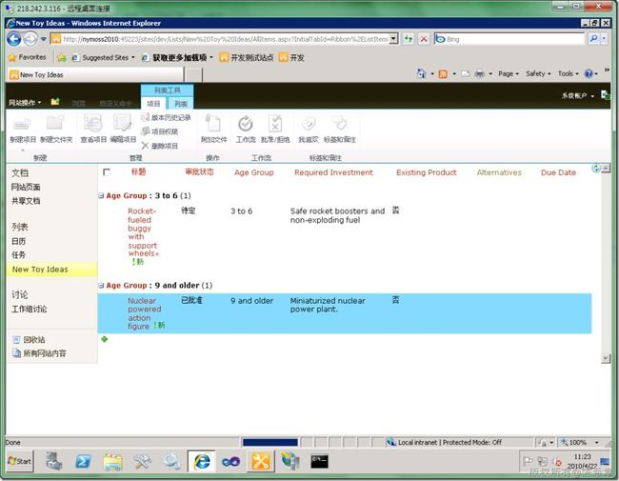Open the command prompt taskbar icon
619x481 pixels.
point(319,461)
